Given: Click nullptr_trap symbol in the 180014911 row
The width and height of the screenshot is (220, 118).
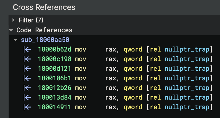Looking at the screenshot, I should click(x=187, y=107).
